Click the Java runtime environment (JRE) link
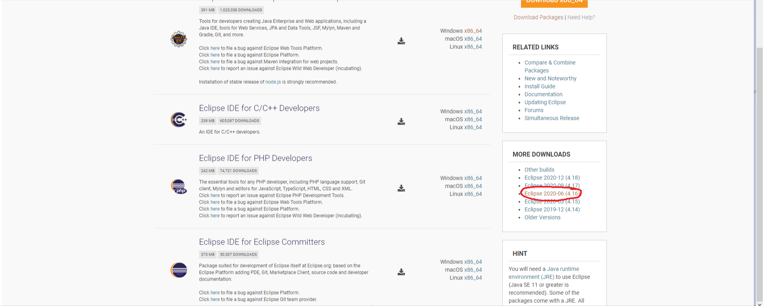The height and width of the screenshot is (306, 763). (544, 273)
